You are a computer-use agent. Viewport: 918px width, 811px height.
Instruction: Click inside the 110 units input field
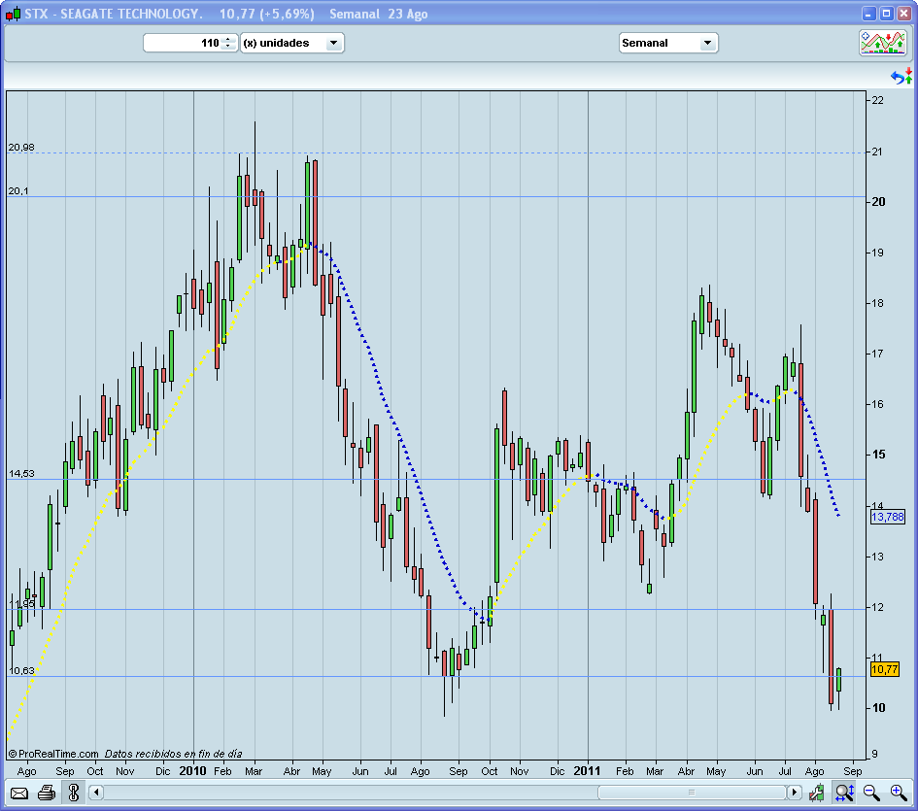point(185,43)
